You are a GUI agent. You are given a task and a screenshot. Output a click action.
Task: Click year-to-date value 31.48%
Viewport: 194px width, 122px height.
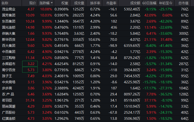(x=166, y=39)
